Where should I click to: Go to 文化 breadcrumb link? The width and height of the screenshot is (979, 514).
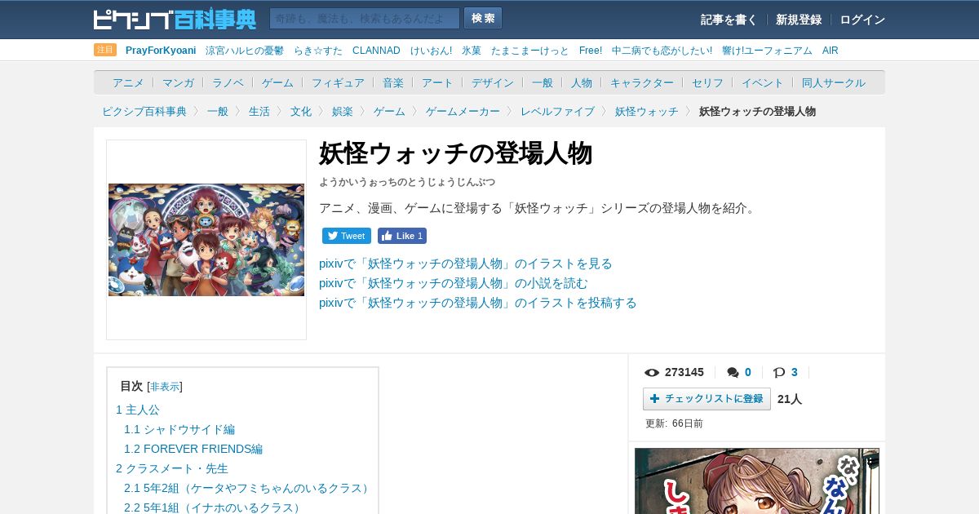point(301,112)
